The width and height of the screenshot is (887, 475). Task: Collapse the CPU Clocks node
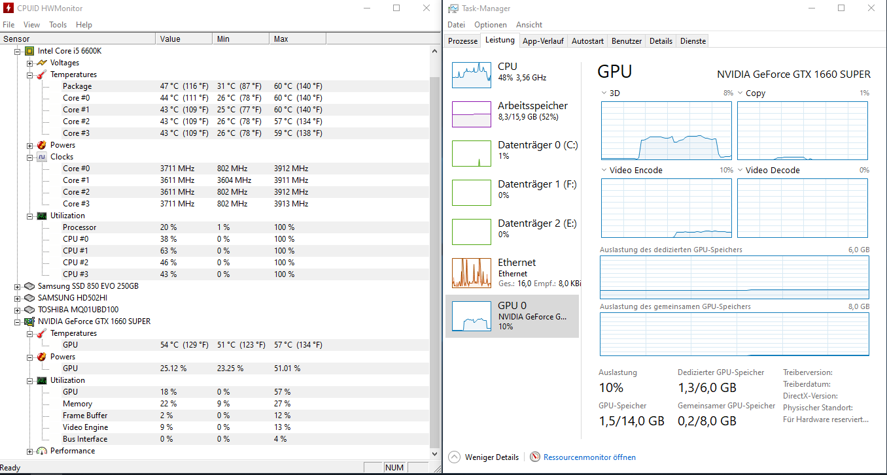[30, 157]
